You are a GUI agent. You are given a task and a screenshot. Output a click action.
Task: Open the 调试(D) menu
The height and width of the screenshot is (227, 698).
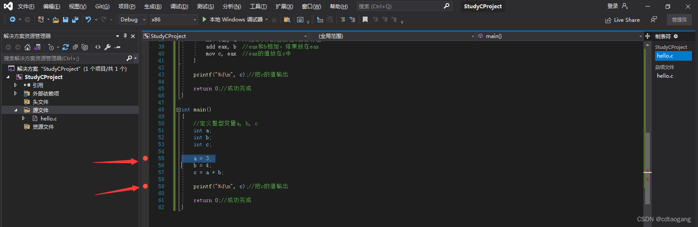point(179,6)
